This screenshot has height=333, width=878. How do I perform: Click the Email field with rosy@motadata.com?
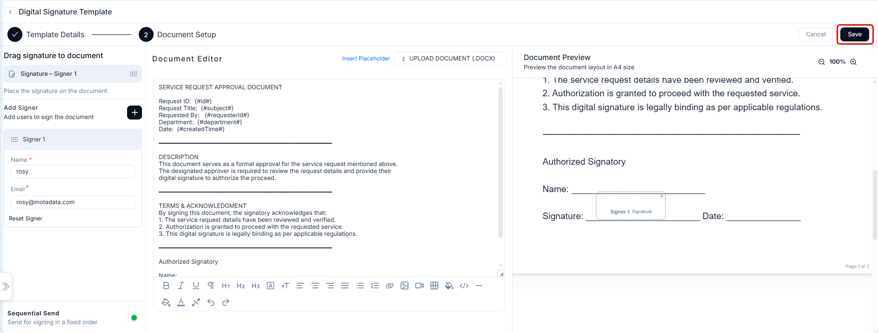click(73, 202)
